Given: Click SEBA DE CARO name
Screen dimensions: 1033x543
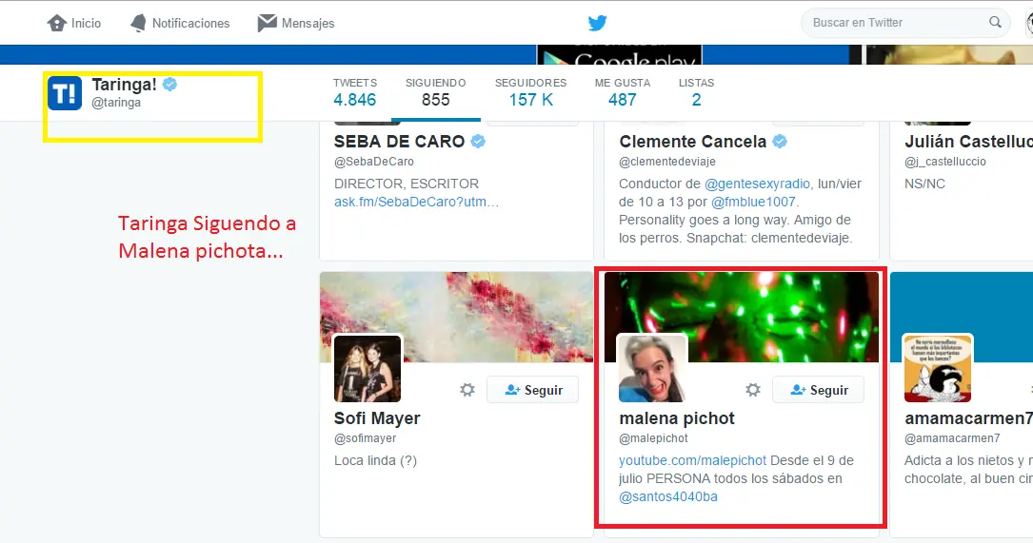Looking at the screenshot, I should point(399,142).
